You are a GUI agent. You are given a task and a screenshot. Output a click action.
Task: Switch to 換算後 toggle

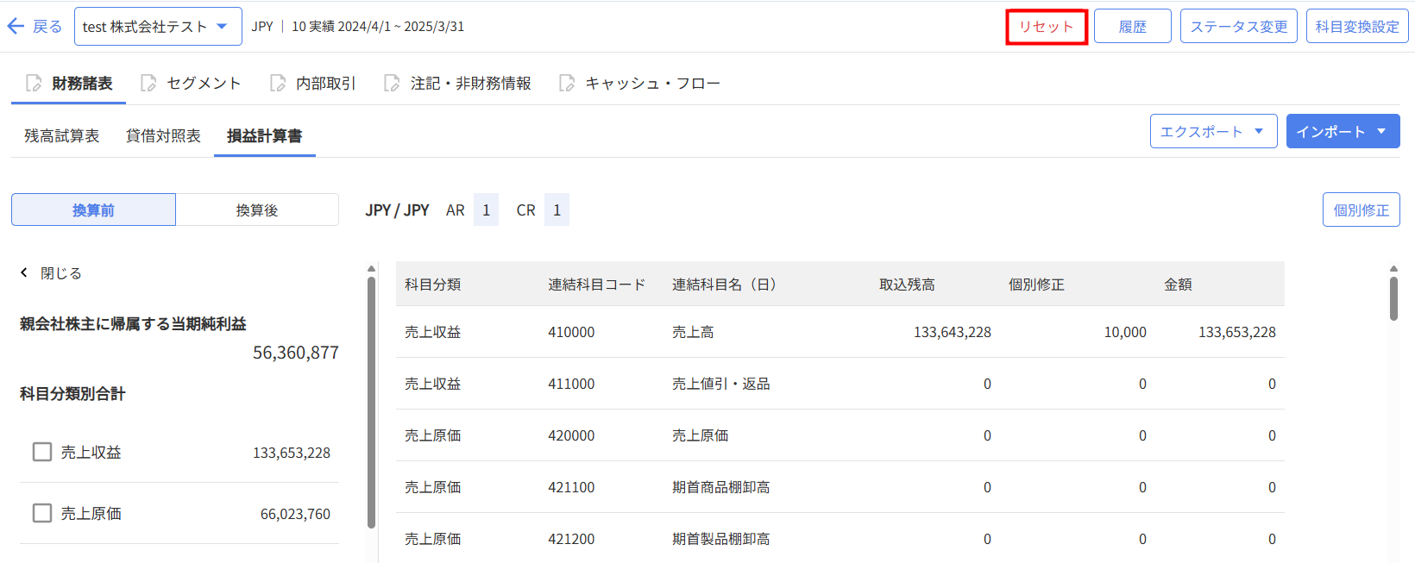pos(257,210)
